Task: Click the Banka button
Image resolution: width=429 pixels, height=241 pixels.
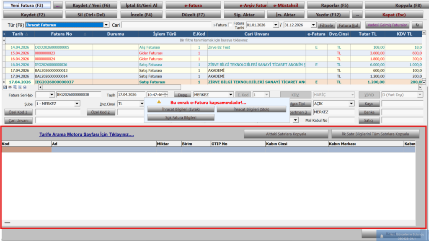Action: (369, 112)
